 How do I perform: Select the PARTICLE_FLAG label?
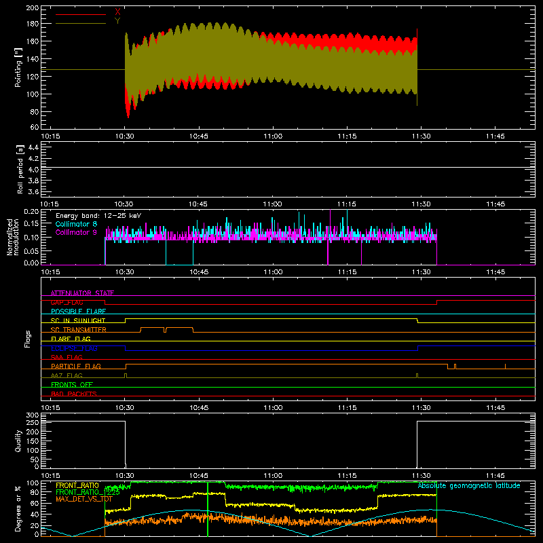[x=76, y=367]
